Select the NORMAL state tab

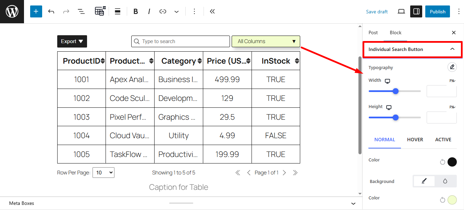click(384, 140)
